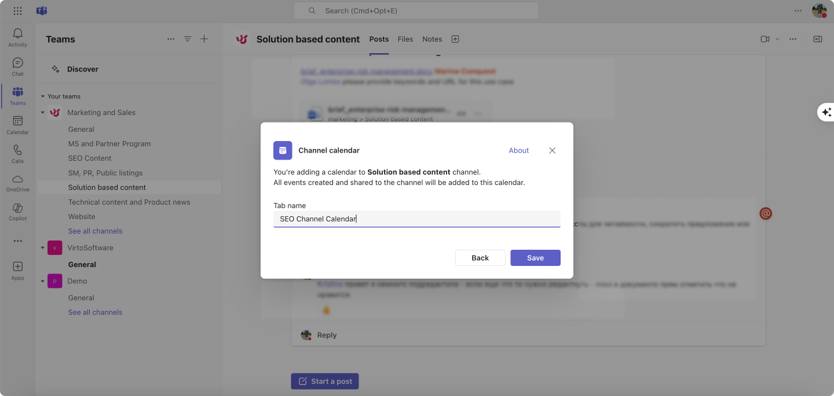The height and width of the screenshot is (396, 834).
Task: Select the SEO Content channel
Action: (90, 158)
